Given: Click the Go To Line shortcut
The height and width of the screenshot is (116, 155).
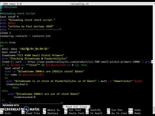Looking at the screenshot, I should pos(117,113).
